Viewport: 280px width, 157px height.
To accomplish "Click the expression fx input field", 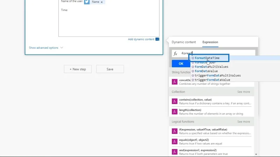I will (x=213, y=53).
